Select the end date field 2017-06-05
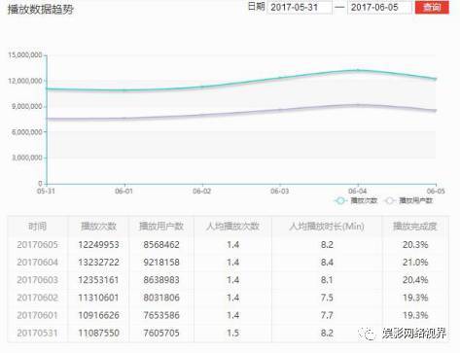460x353 pixels. 379,7
